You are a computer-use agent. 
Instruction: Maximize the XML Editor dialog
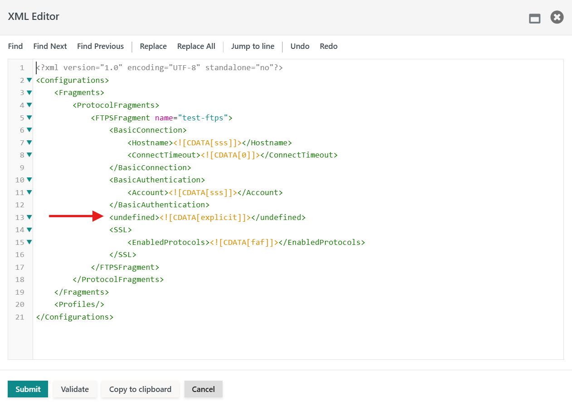pos(535,19)
